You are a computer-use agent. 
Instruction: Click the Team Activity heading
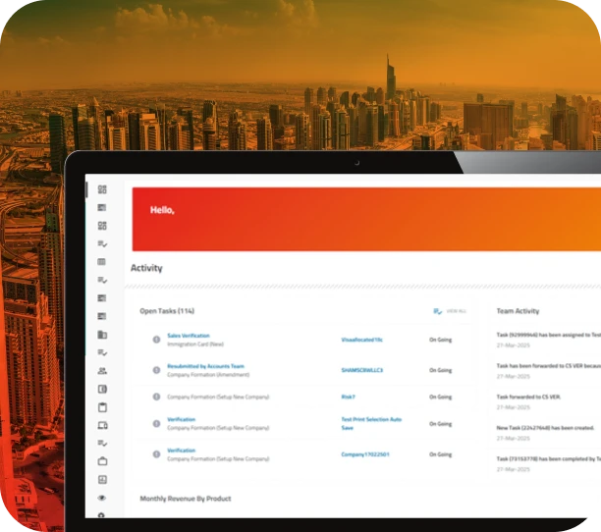(518, 311)
